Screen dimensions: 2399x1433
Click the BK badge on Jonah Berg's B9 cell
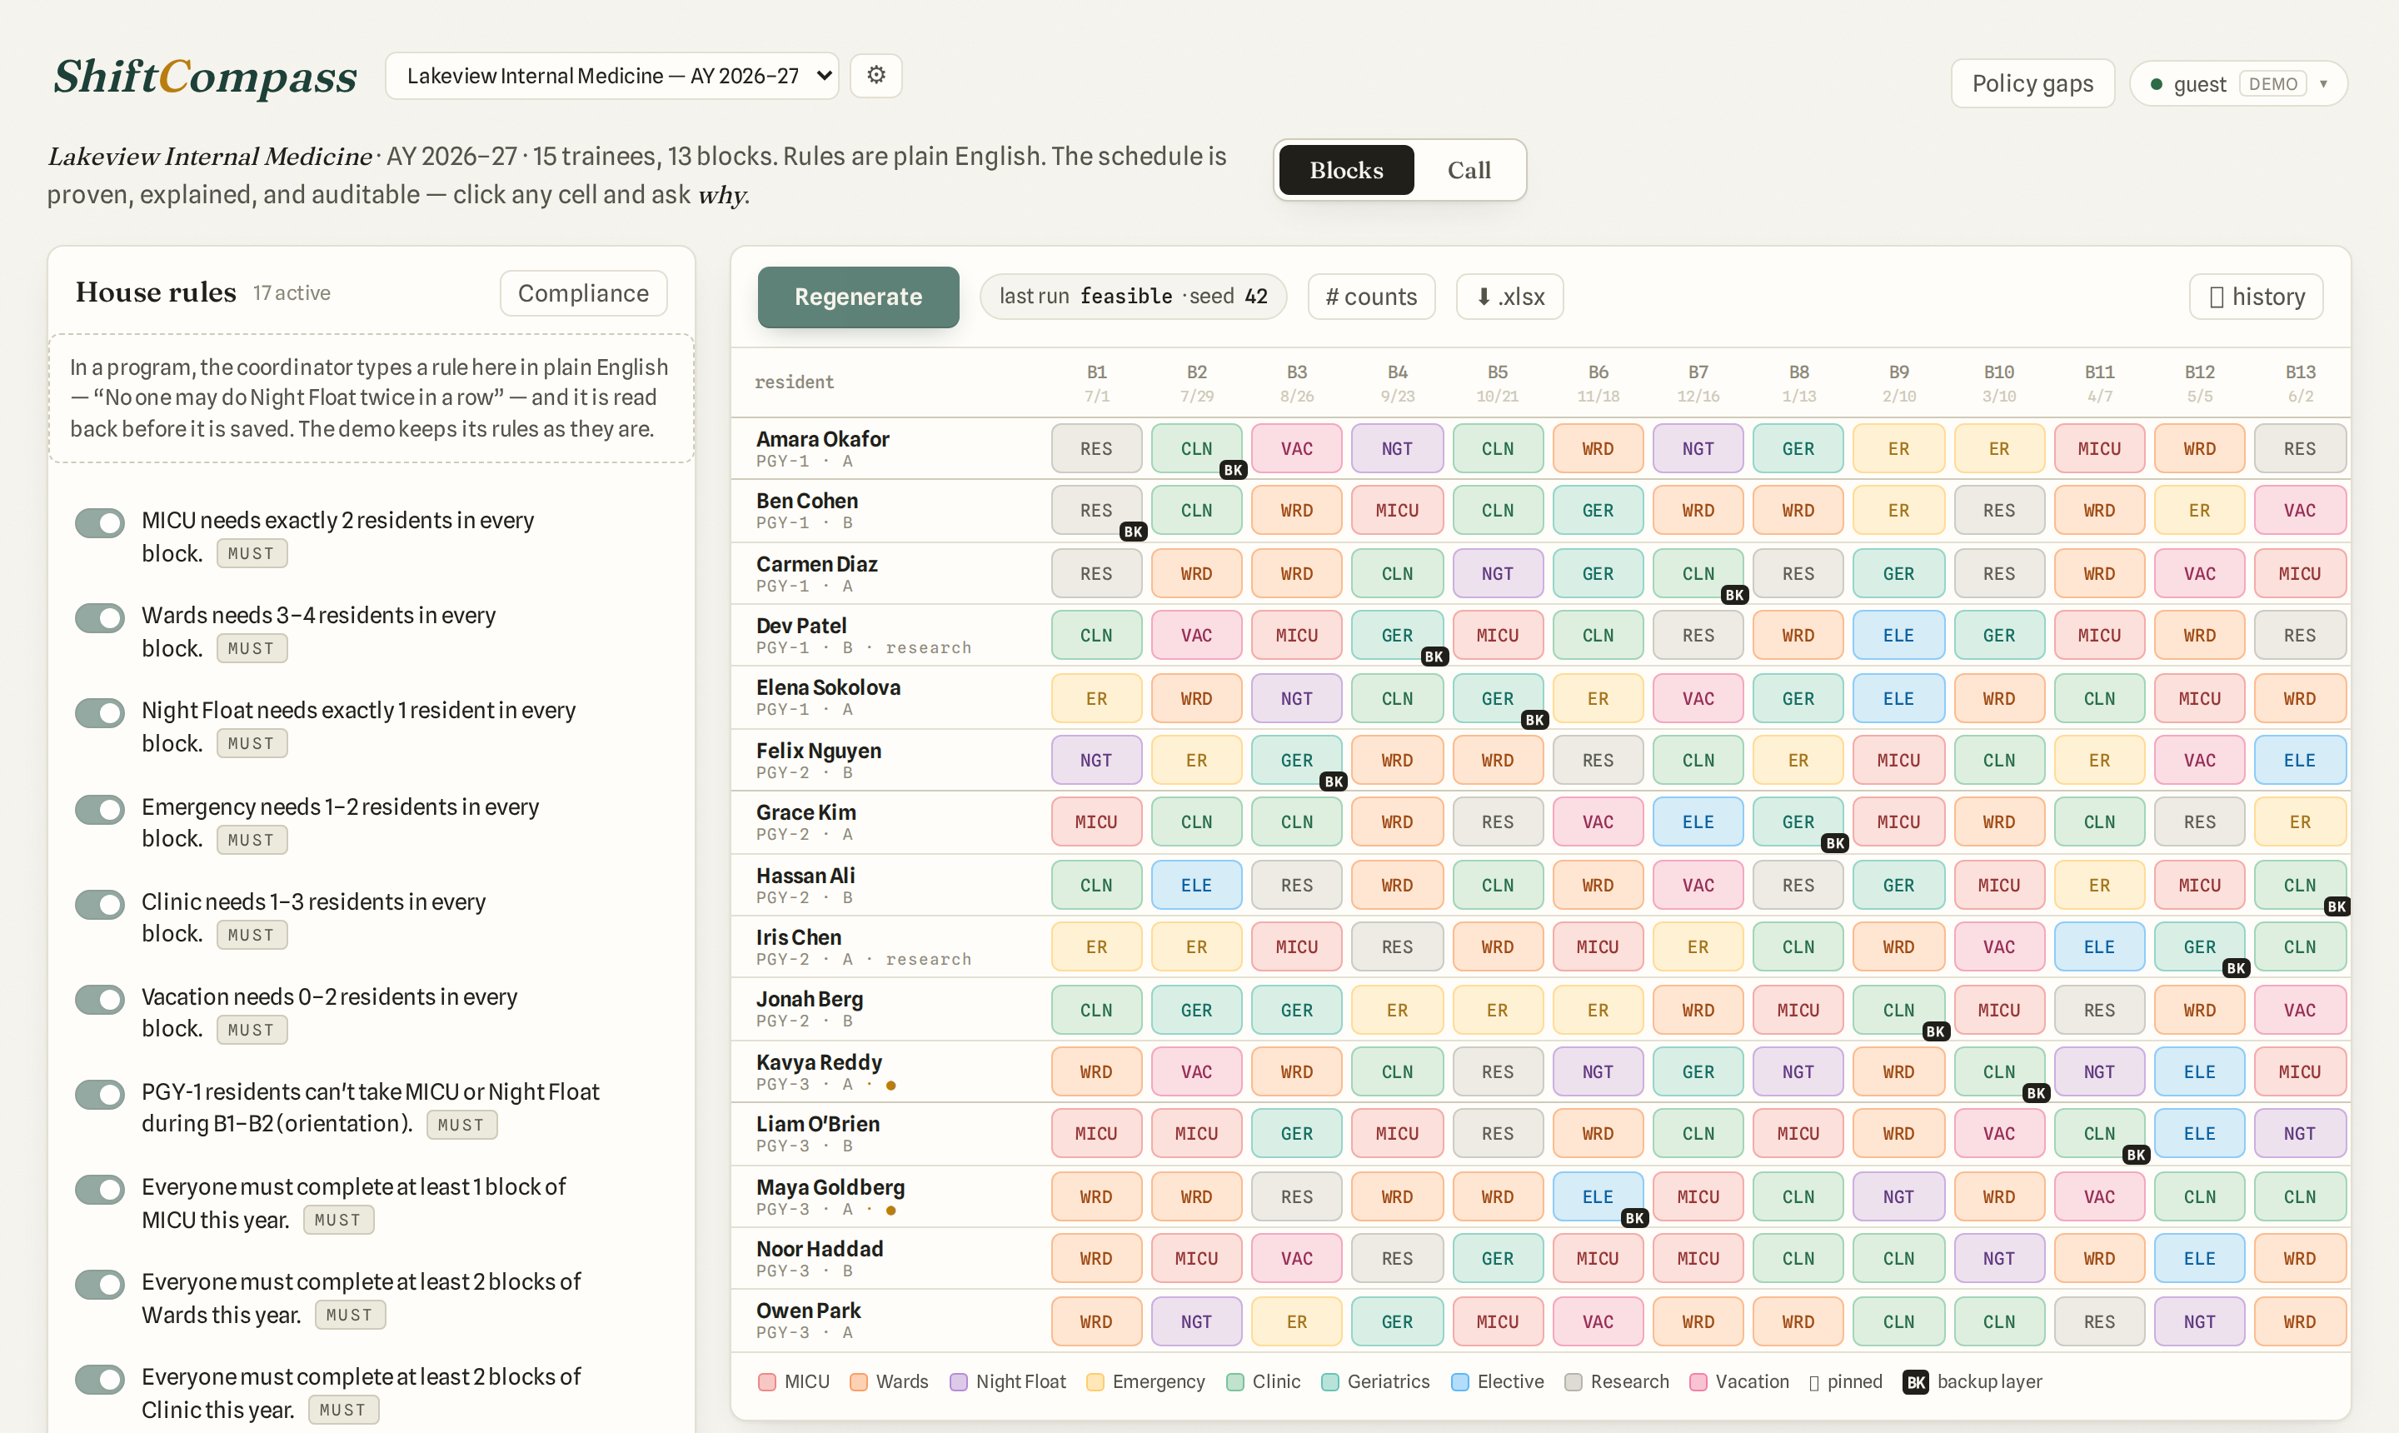[1935, 1031]
